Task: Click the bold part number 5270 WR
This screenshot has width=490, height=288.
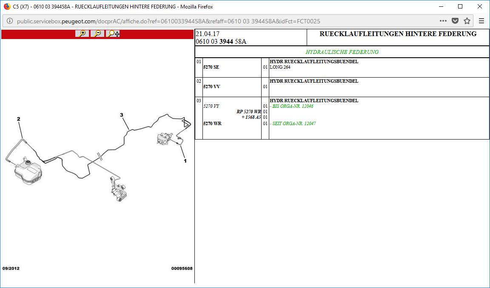Action: 213,124
